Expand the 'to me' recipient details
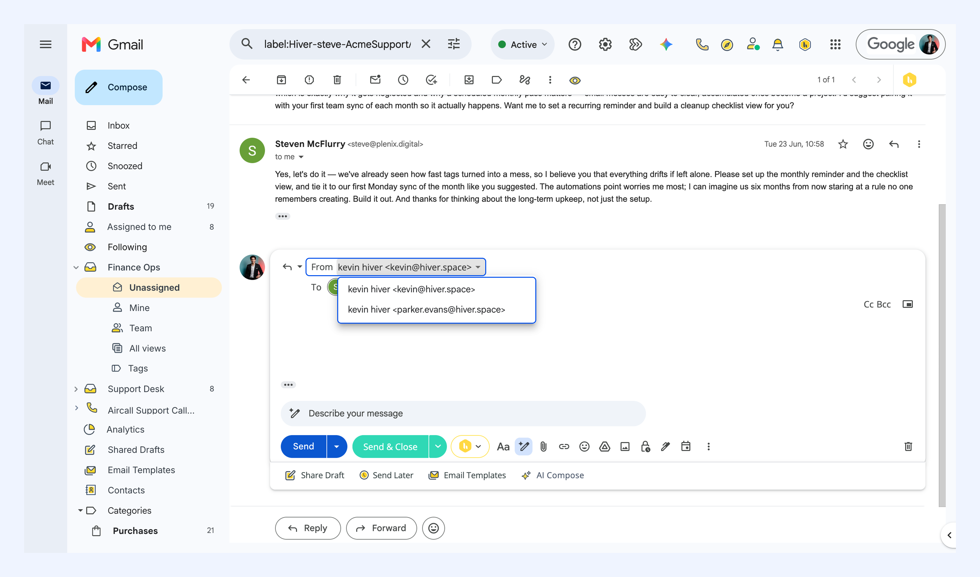Image resolution: width=980 pixels, height=577 pixels. 301,157
